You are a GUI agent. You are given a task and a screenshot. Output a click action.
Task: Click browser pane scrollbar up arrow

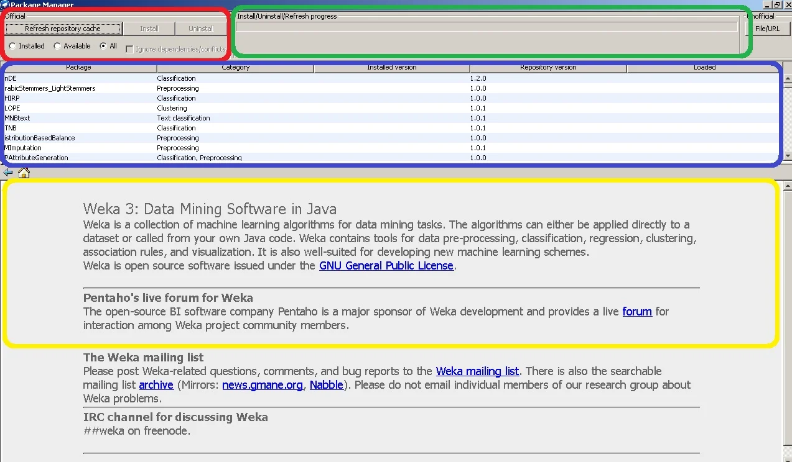787,185
